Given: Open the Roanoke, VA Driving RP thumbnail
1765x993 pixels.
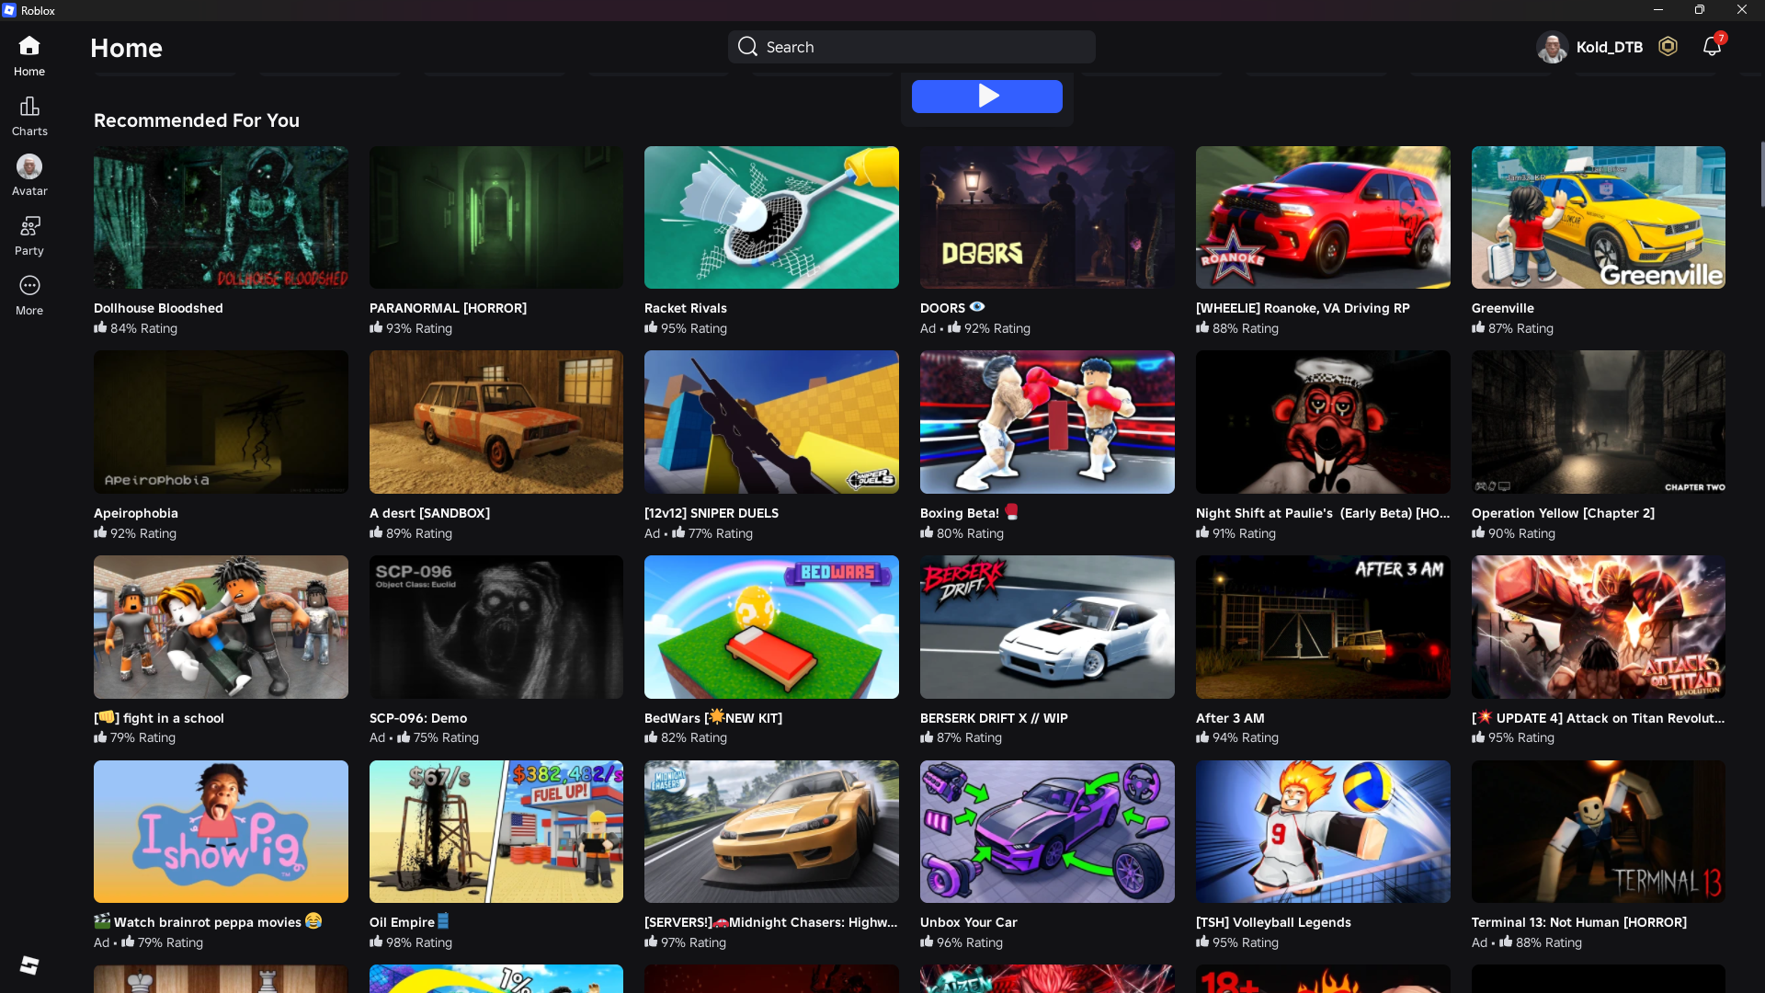Looking at the screenshot, I should pos(1323,217).
